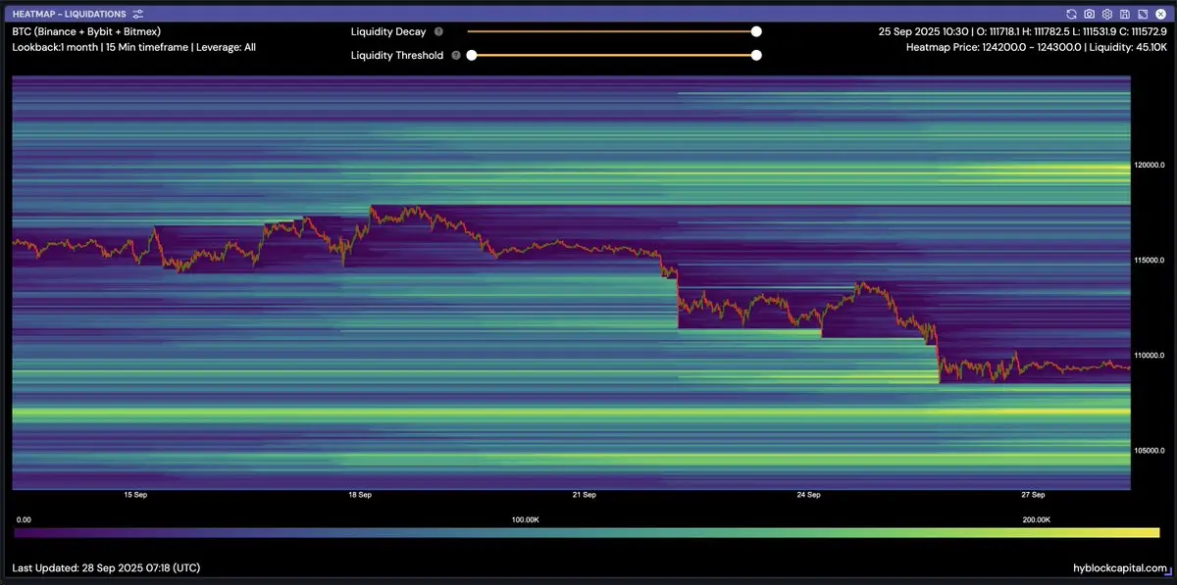
Task: Click the Liquidity Threshold help icon
Action: click(456, 55)
